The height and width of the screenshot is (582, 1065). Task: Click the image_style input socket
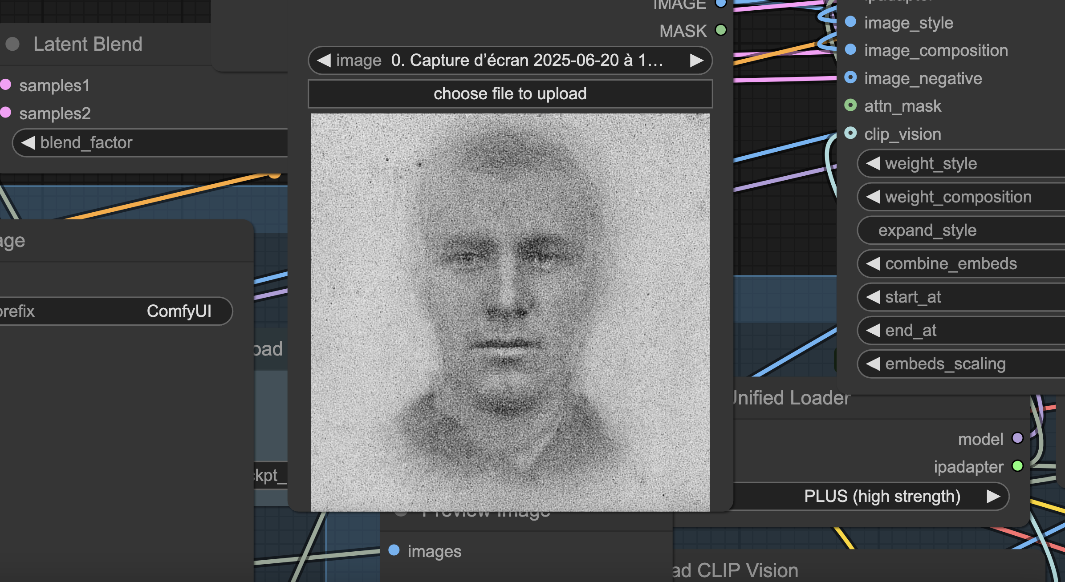point(850,22)
